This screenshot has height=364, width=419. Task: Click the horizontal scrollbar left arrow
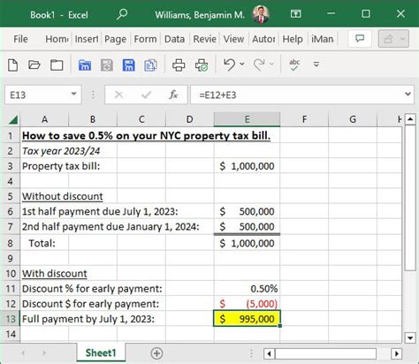[x=269, y=353]
